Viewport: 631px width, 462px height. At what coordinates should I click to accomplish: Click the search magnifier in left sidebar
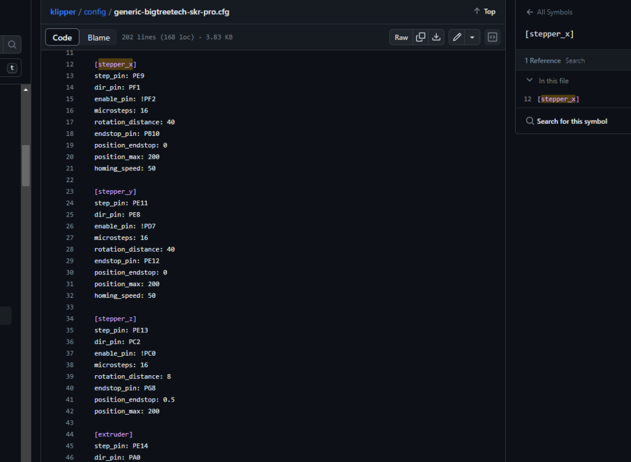pyautogui.click(x=12, y=44)
